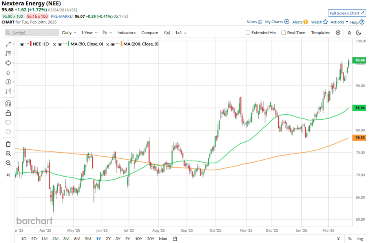Zoom out using the magnifier minus icon

coord(8,163)
